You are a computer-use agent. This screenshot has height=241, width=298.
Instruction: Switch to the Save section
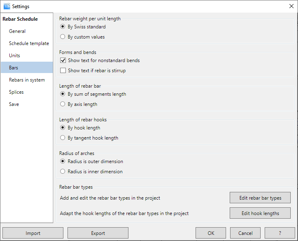click(14, 104)
